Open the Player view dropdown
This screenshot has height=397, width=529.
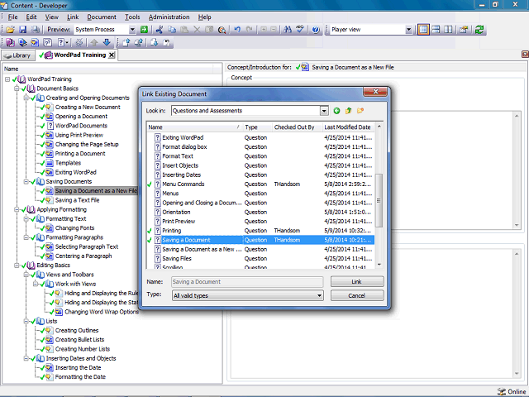[x=408, y=30]
